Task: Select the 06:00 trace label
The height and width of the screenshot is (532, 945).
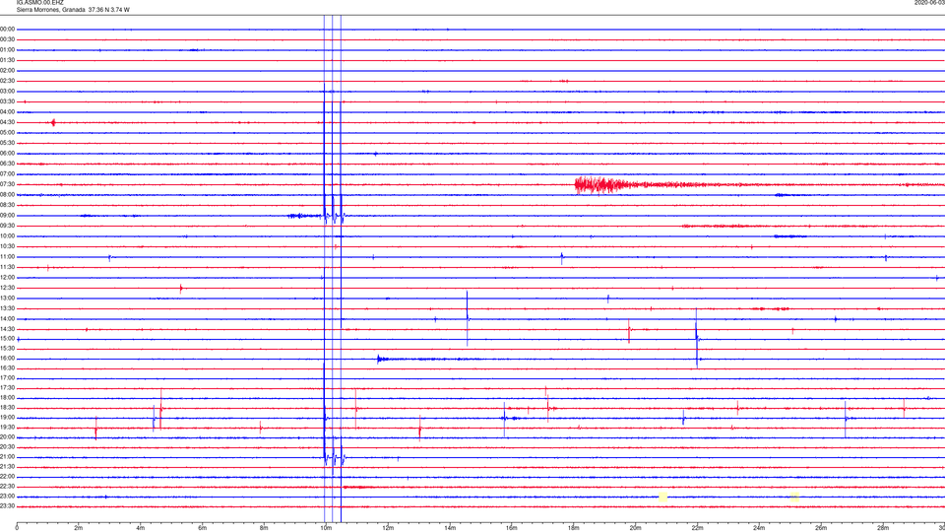Action: pyautogui.click(x=8, y=154)
